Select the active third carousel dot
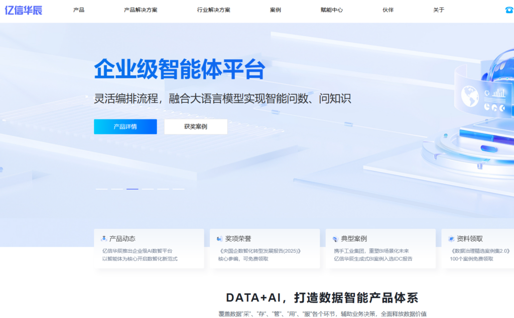 (133, 188)
